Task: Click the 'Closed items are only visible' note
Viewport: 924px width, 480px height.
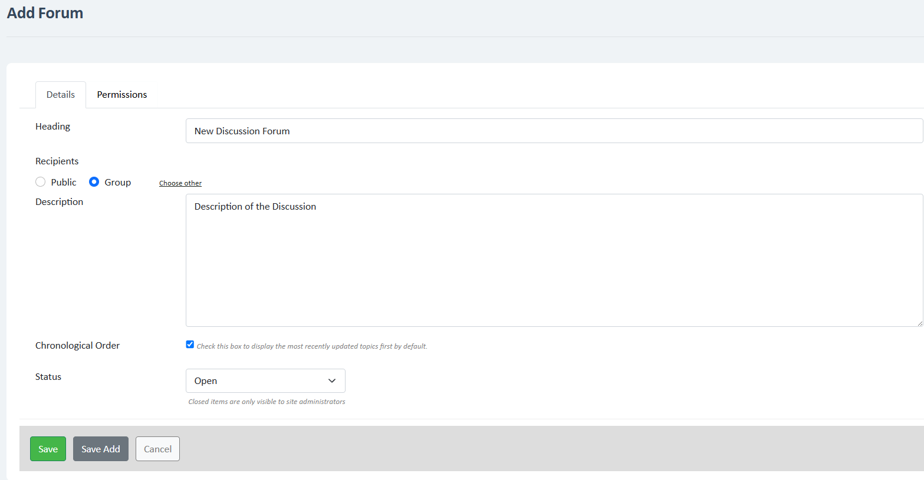Action: point(267,402)
